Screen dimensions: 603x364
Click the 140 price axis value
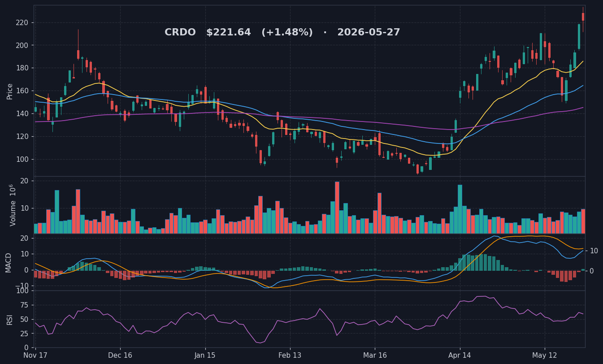click(x=22, y=114)
